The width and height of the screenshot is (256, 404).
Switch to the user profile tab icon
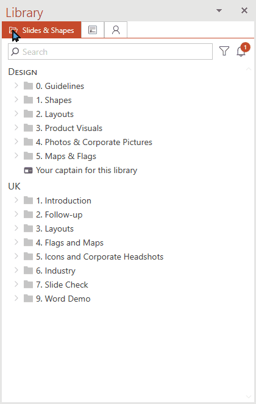pos(116,30)
